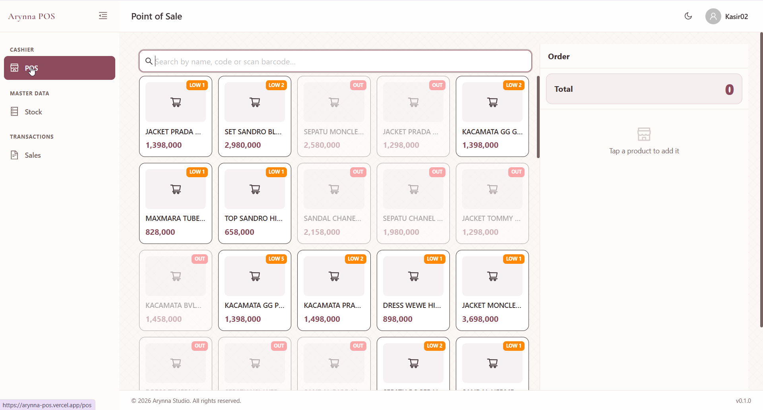Click the cart icon on KACAMATA GG P... card
The image size is (763, 410).
[x=255, y=276]
